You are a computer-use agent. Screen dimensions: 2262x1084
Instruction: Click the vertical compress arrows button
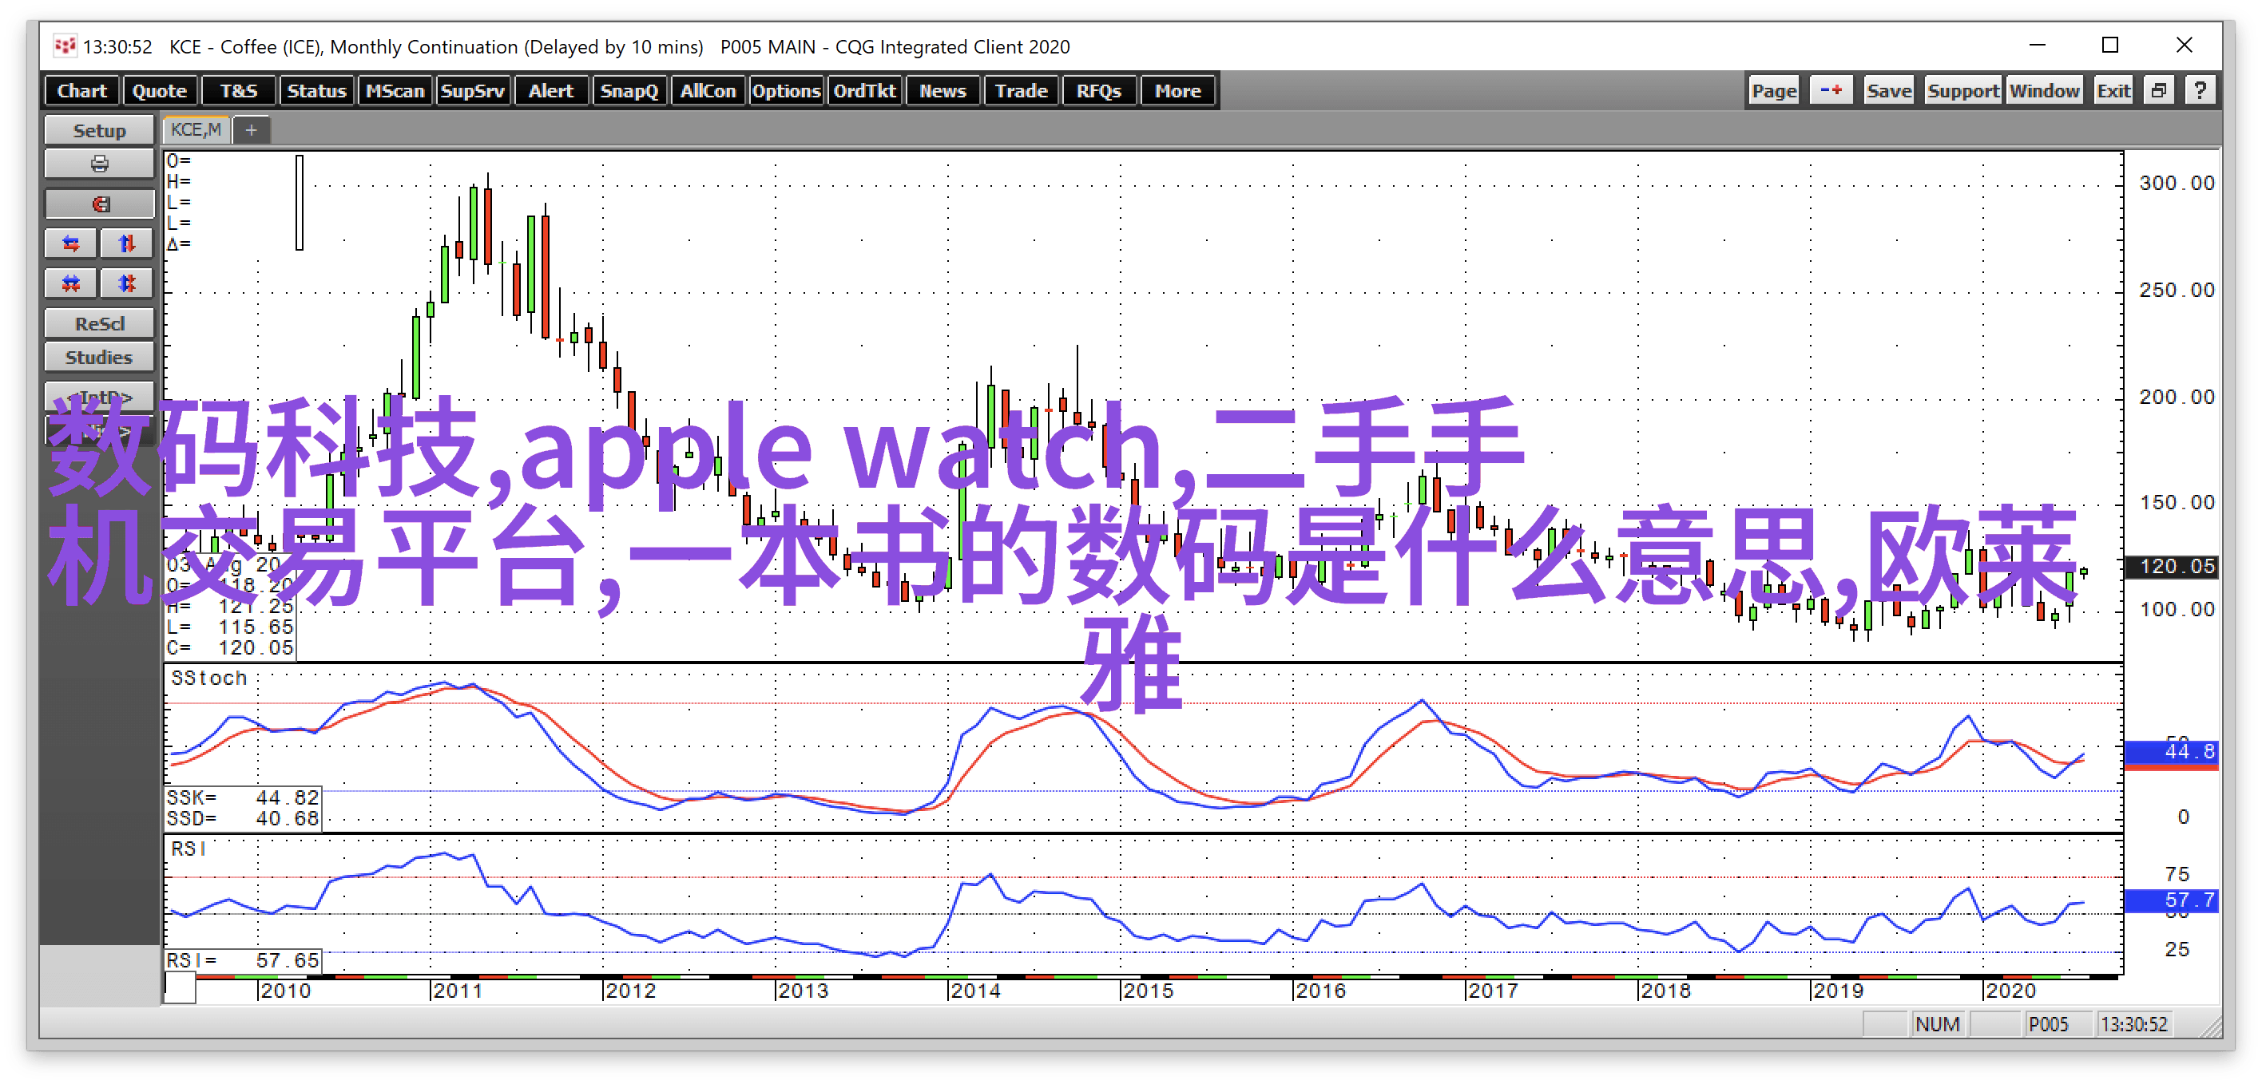pos(127,283)
